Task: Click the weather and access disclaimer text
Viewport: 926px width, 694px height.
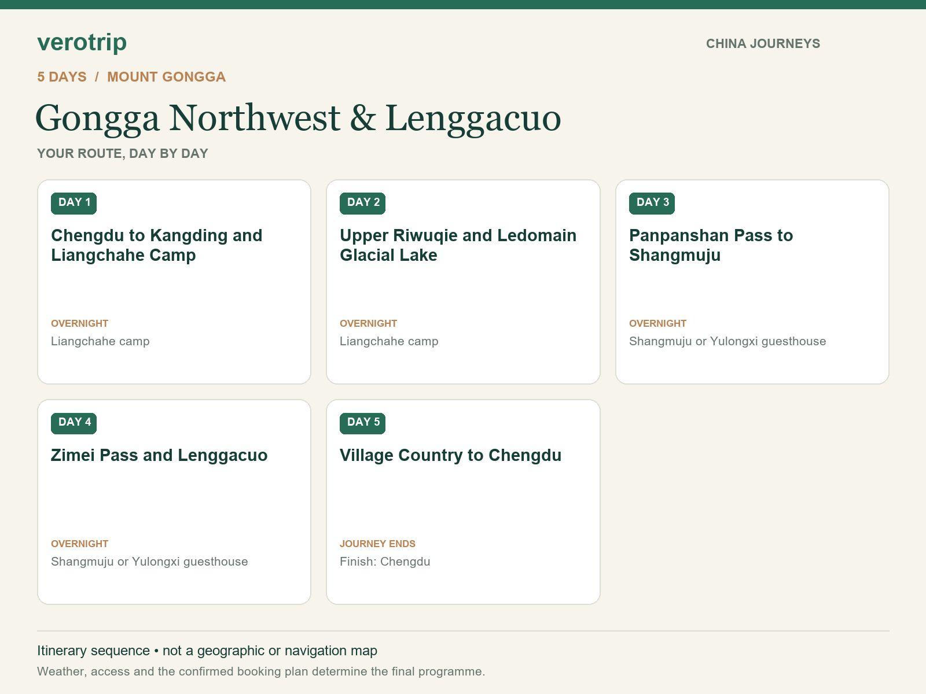Action: [x=261, y=672]
